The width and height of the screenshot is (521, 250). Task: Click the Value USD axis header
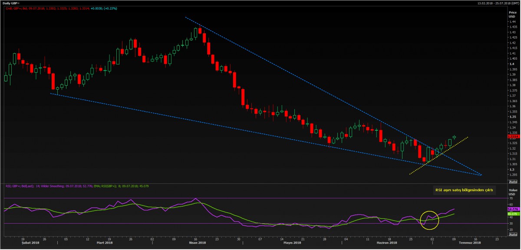512,192
